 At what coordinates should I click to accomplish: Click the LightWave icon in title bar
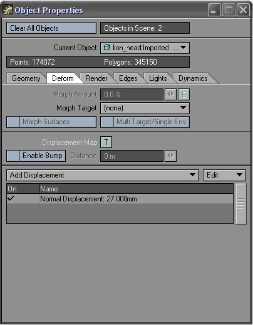pos(8,10)
